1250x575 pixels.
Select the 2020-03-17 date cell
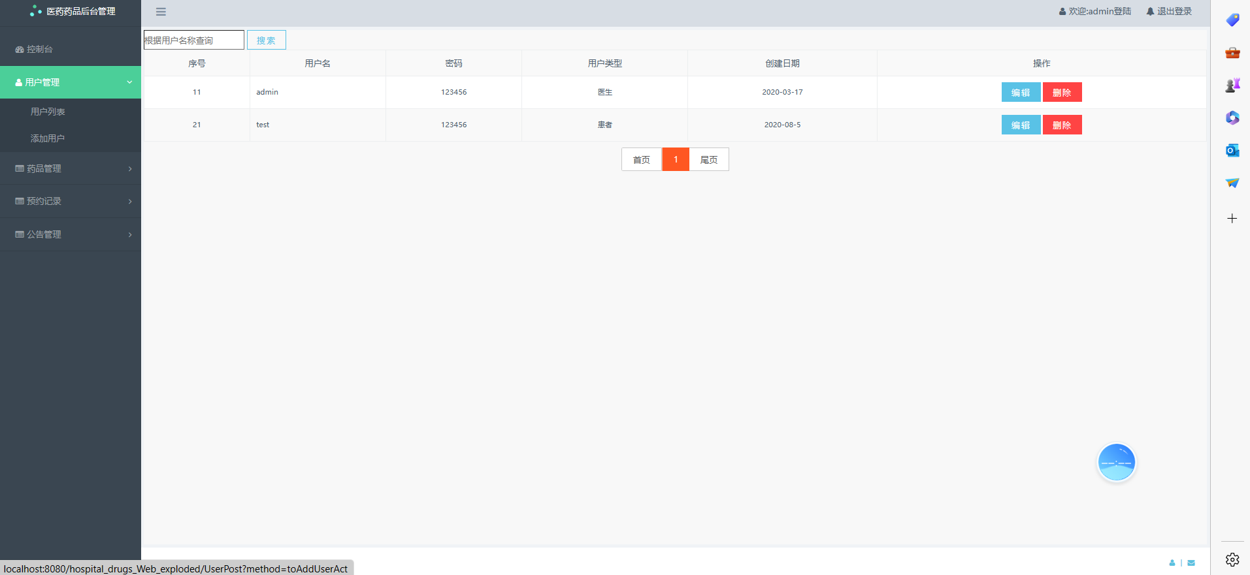point(782,92)
